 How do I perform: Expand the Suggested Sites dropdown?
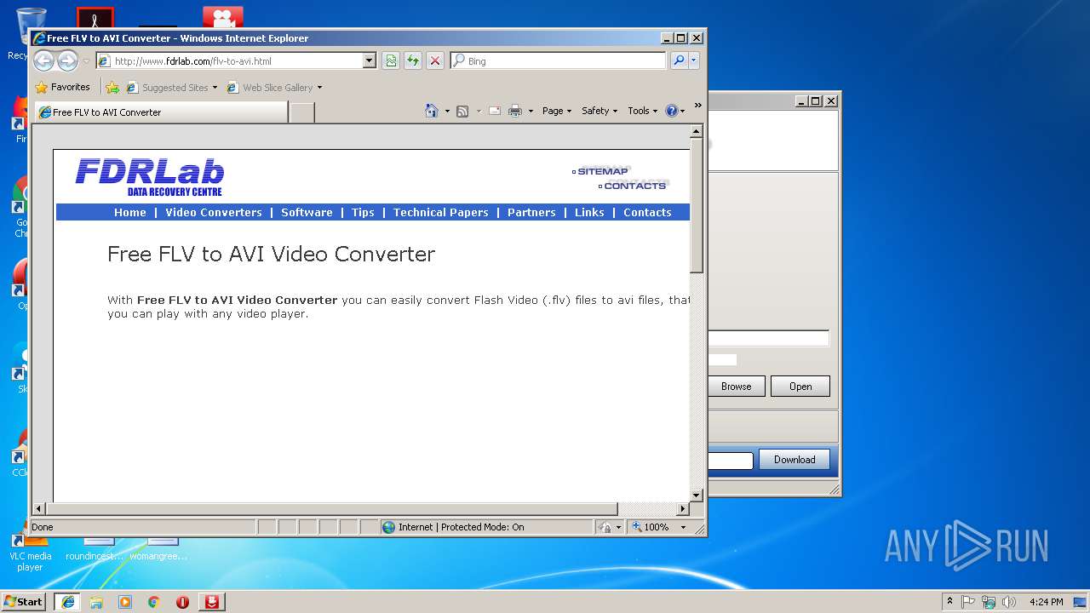click(x=215, y=87)
